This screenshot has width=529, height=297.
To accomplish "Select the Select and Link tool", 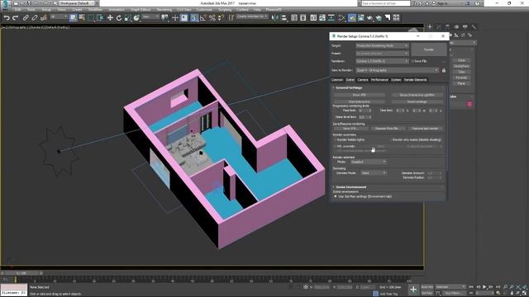I will point(26,18).
